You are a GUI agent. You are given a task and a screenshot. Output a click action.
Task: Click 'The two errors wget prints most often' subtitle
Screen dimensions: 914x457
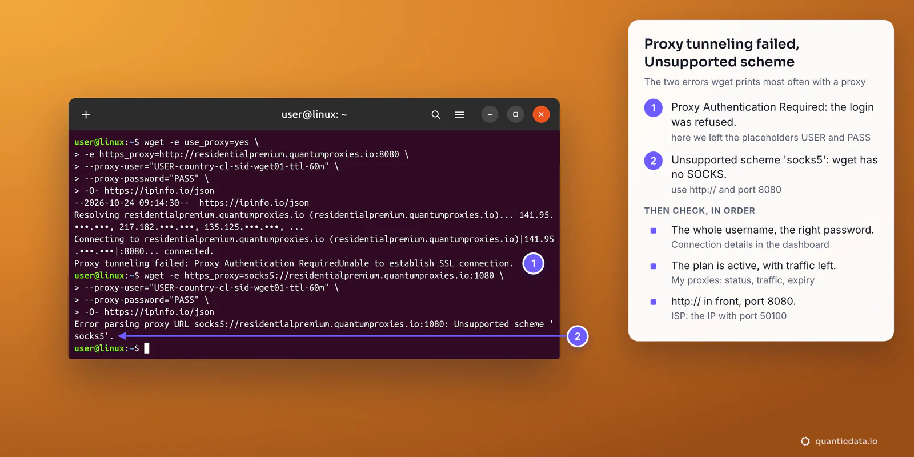[755, 82]
